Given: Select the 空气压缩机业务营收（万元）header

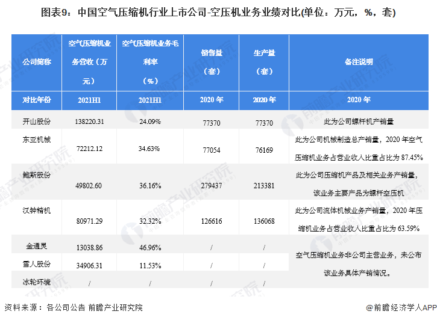Looking at the screenshot, I should (x=89, y=62).
